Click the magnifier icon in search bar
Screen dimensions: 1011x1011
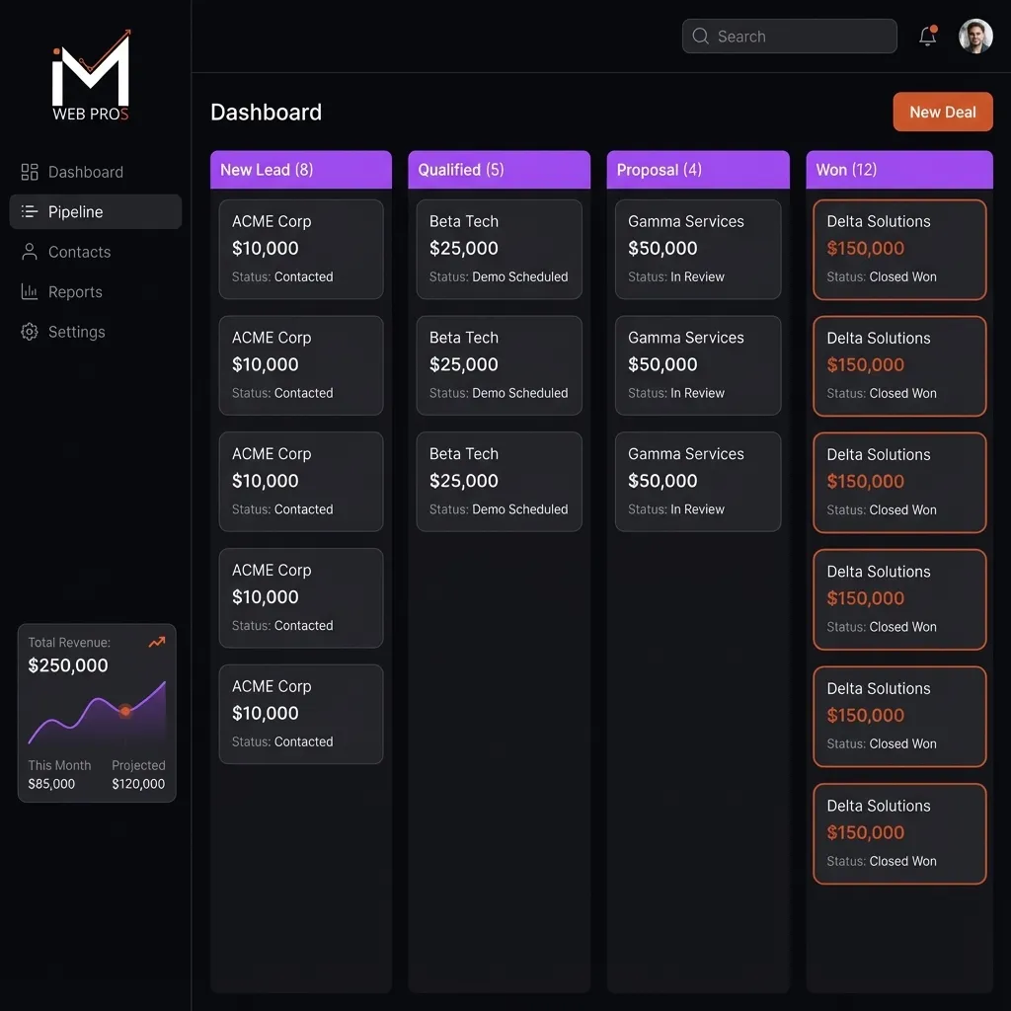tap(701, 37)
